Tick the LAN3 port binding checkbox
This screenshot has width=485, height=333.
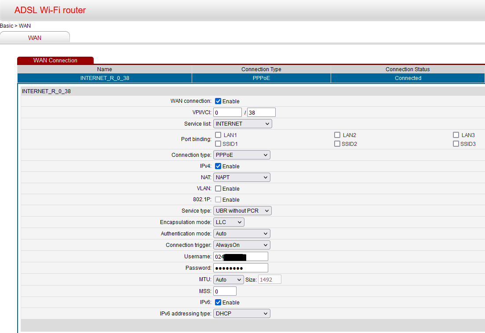[456, 135]
